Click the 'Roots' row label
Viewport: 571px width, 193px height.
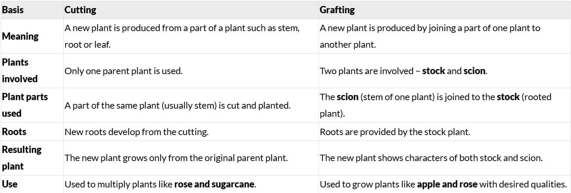14,132
